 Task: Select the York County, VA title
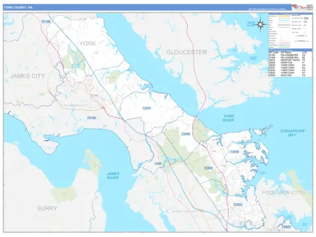[18, 7]
